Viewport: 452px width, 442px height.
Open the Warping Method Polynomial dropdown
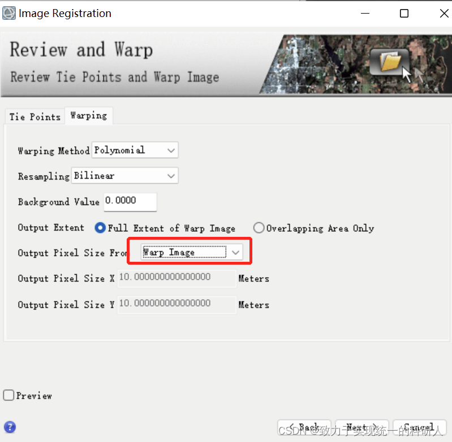(x=135, y=150)
